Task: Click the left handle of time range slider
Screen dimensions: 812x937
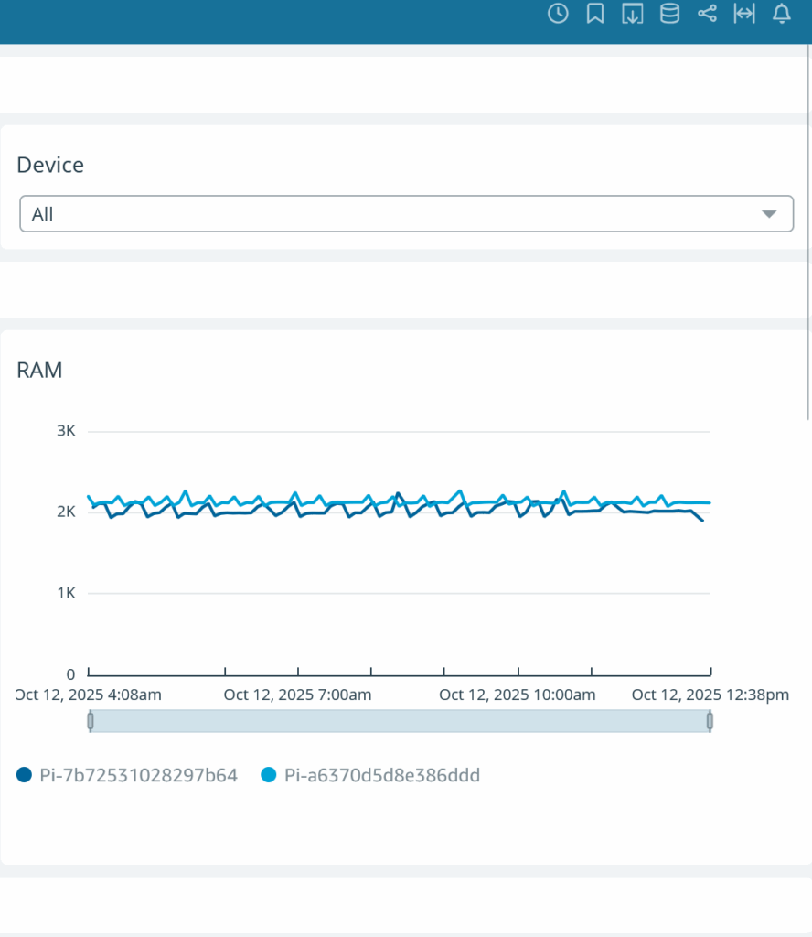Action: coord(91,721)
